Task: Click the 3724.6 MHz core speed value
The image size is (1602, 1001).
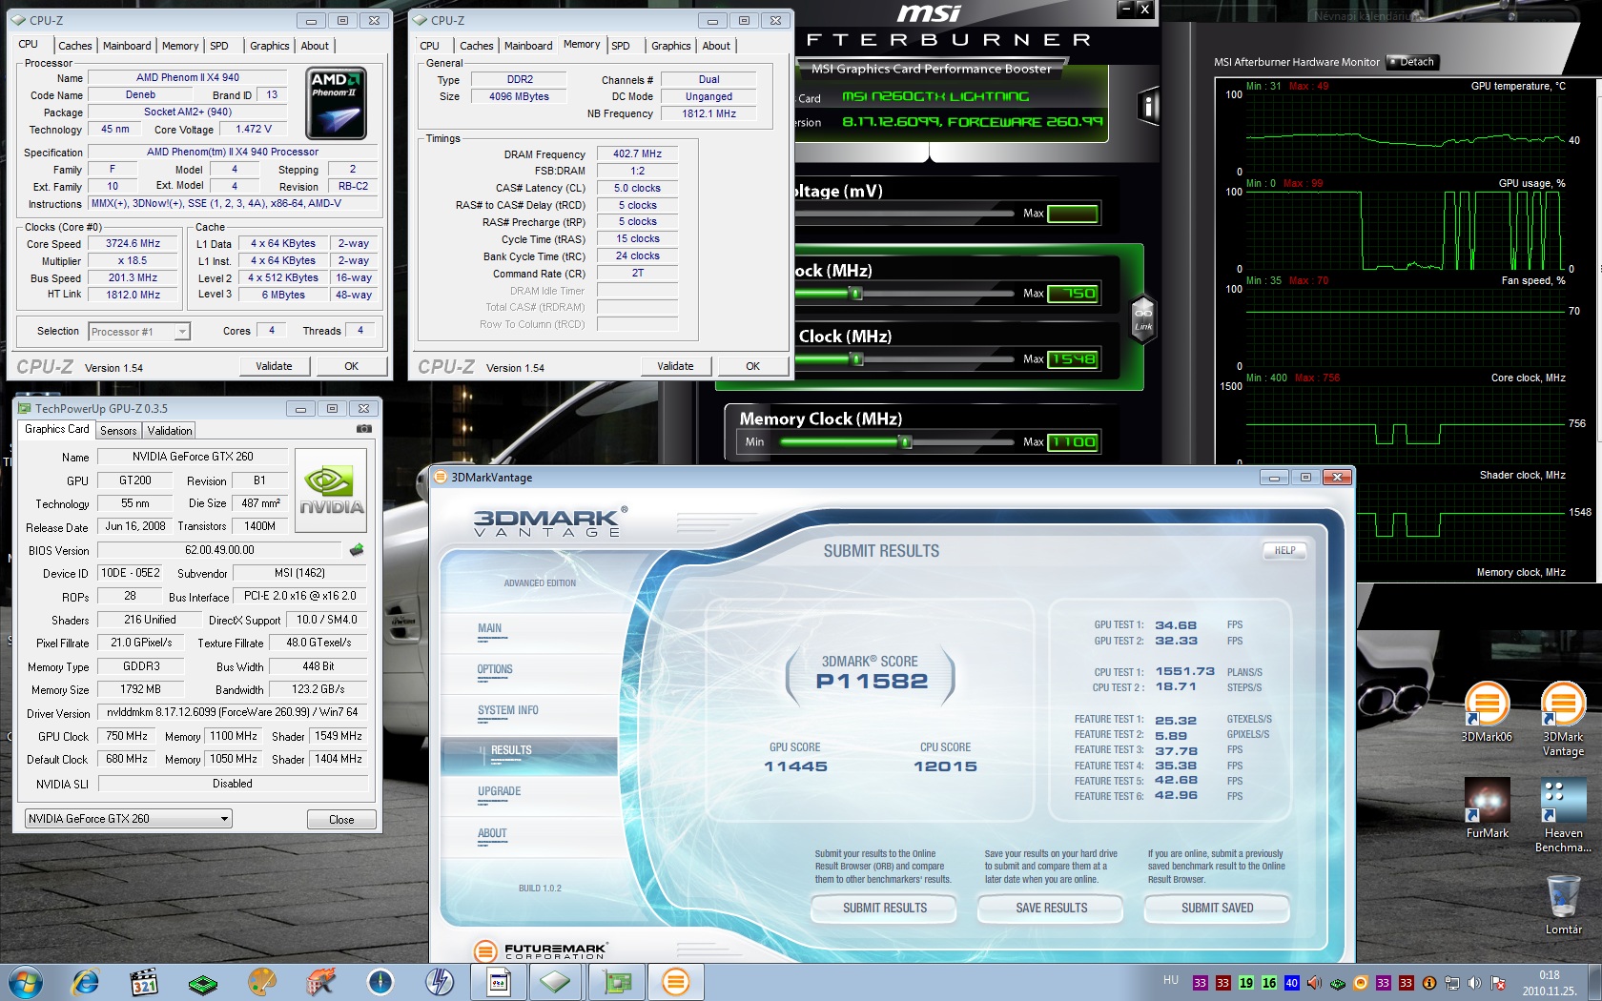Action: [133, 244]
